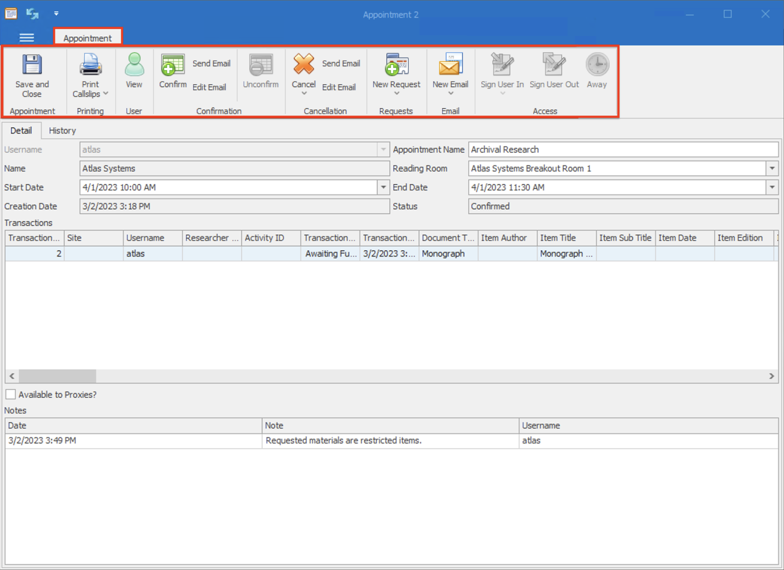
Task: Open the hamburger menu
Action: click(27, 38)
